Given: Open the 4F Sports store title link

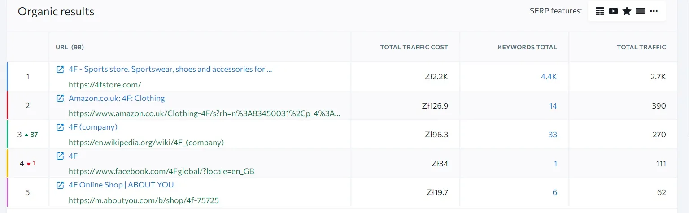Looking at the screenshot, I should [x=170, y=70].
